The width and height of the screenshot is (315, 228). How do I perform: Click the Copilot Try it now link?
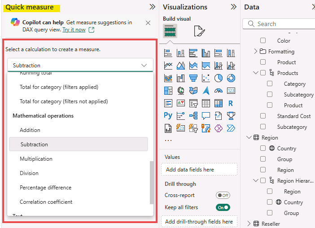[x=74, y=30]
